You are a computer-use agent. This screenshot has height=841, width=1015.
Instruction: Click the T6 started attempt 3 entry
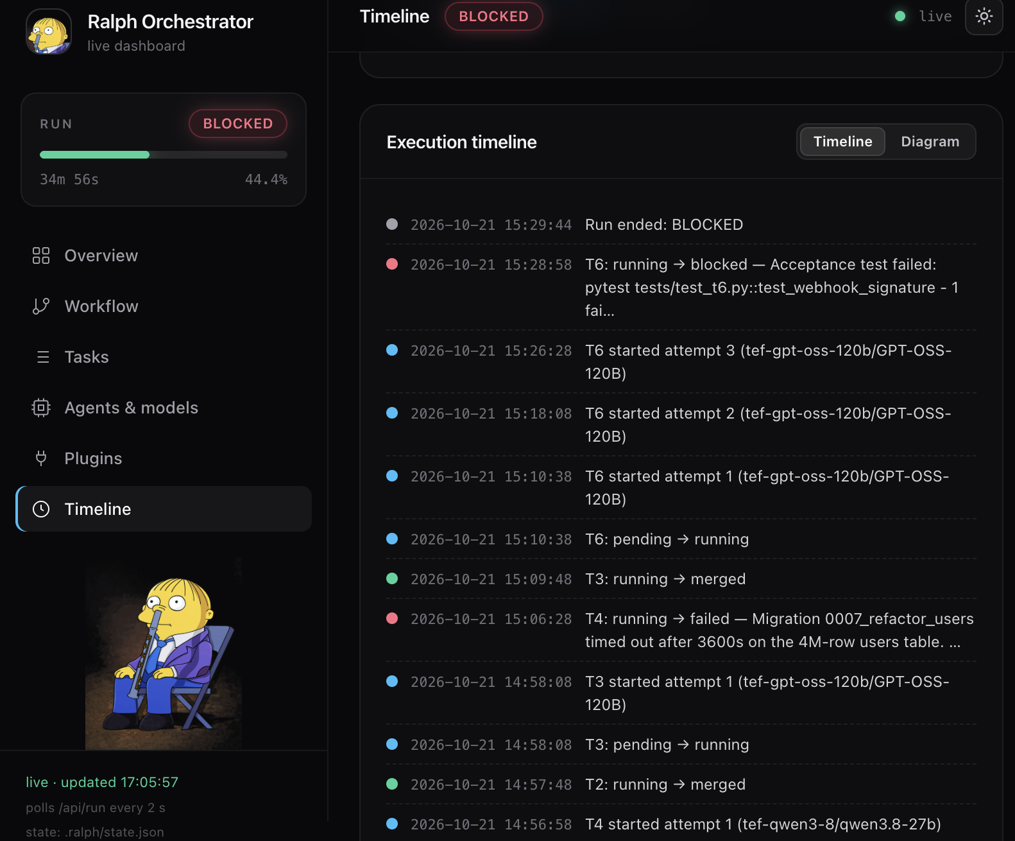coord(681,361)
